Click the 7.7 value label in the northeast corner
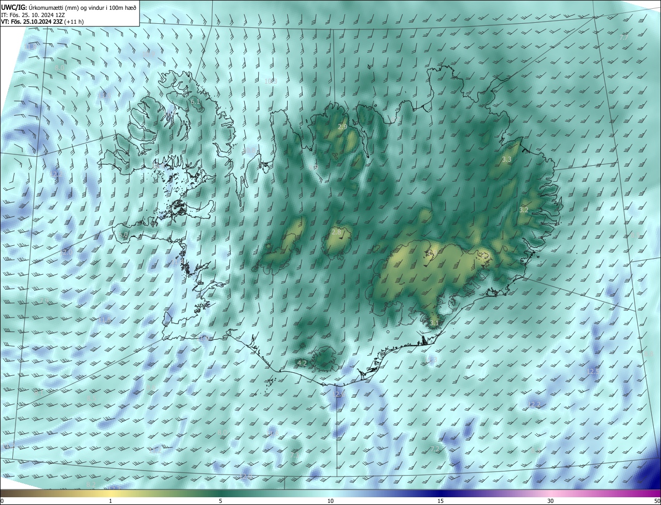Screen dimensions: 661x505 [624, 38]
